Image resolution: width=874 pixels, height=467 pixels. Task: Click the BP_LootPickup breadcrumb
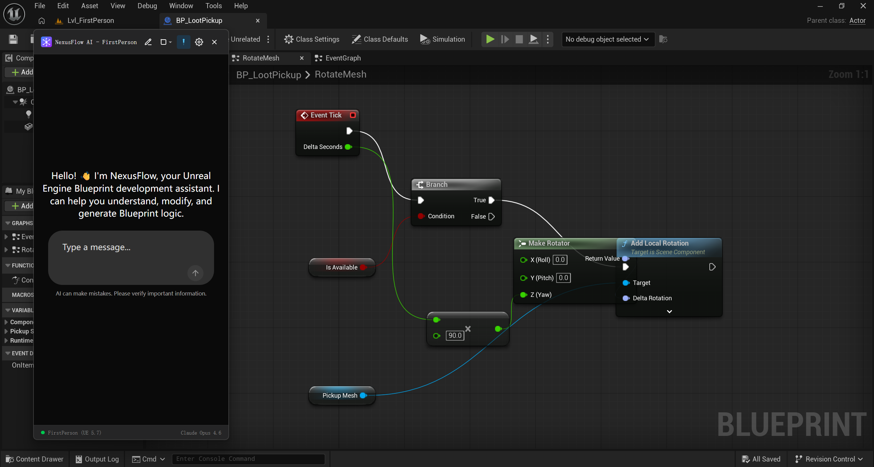click(x=269, y=75)
